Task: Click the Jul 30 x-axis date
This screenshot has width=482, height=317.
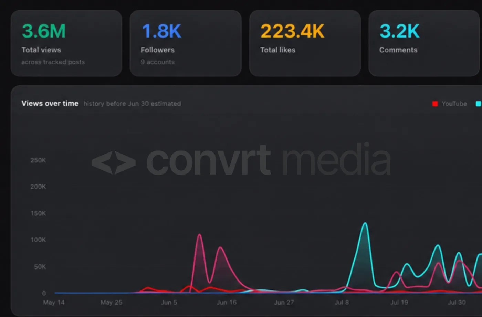Action: pyautogui.click(x=457, y=303)
